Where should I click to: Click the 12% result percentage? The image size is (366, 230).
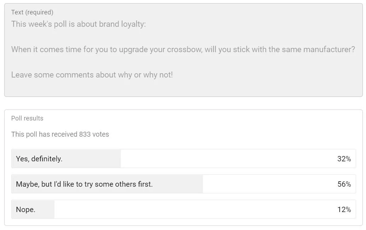coord(344,210)
